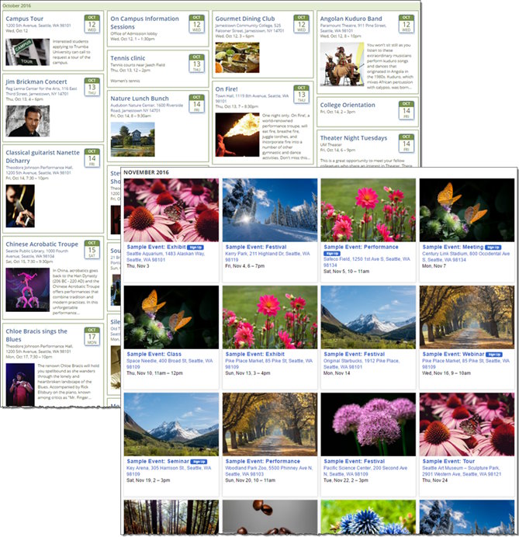Click the date badge on Classical guitarist Nanette Dicharry
The image size is (519, 537).
pyautogui.click(x=92, y=158)
